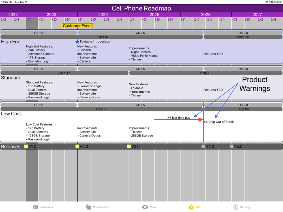Tap the Cell Phone Roadmap title

tap(141, 8)
